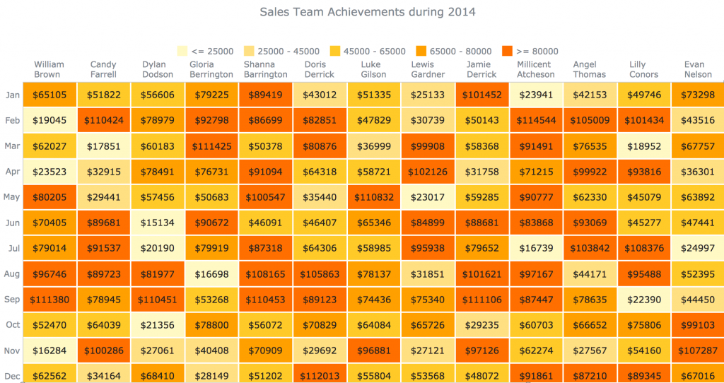Click the cell reading $15134

(158, 223)
